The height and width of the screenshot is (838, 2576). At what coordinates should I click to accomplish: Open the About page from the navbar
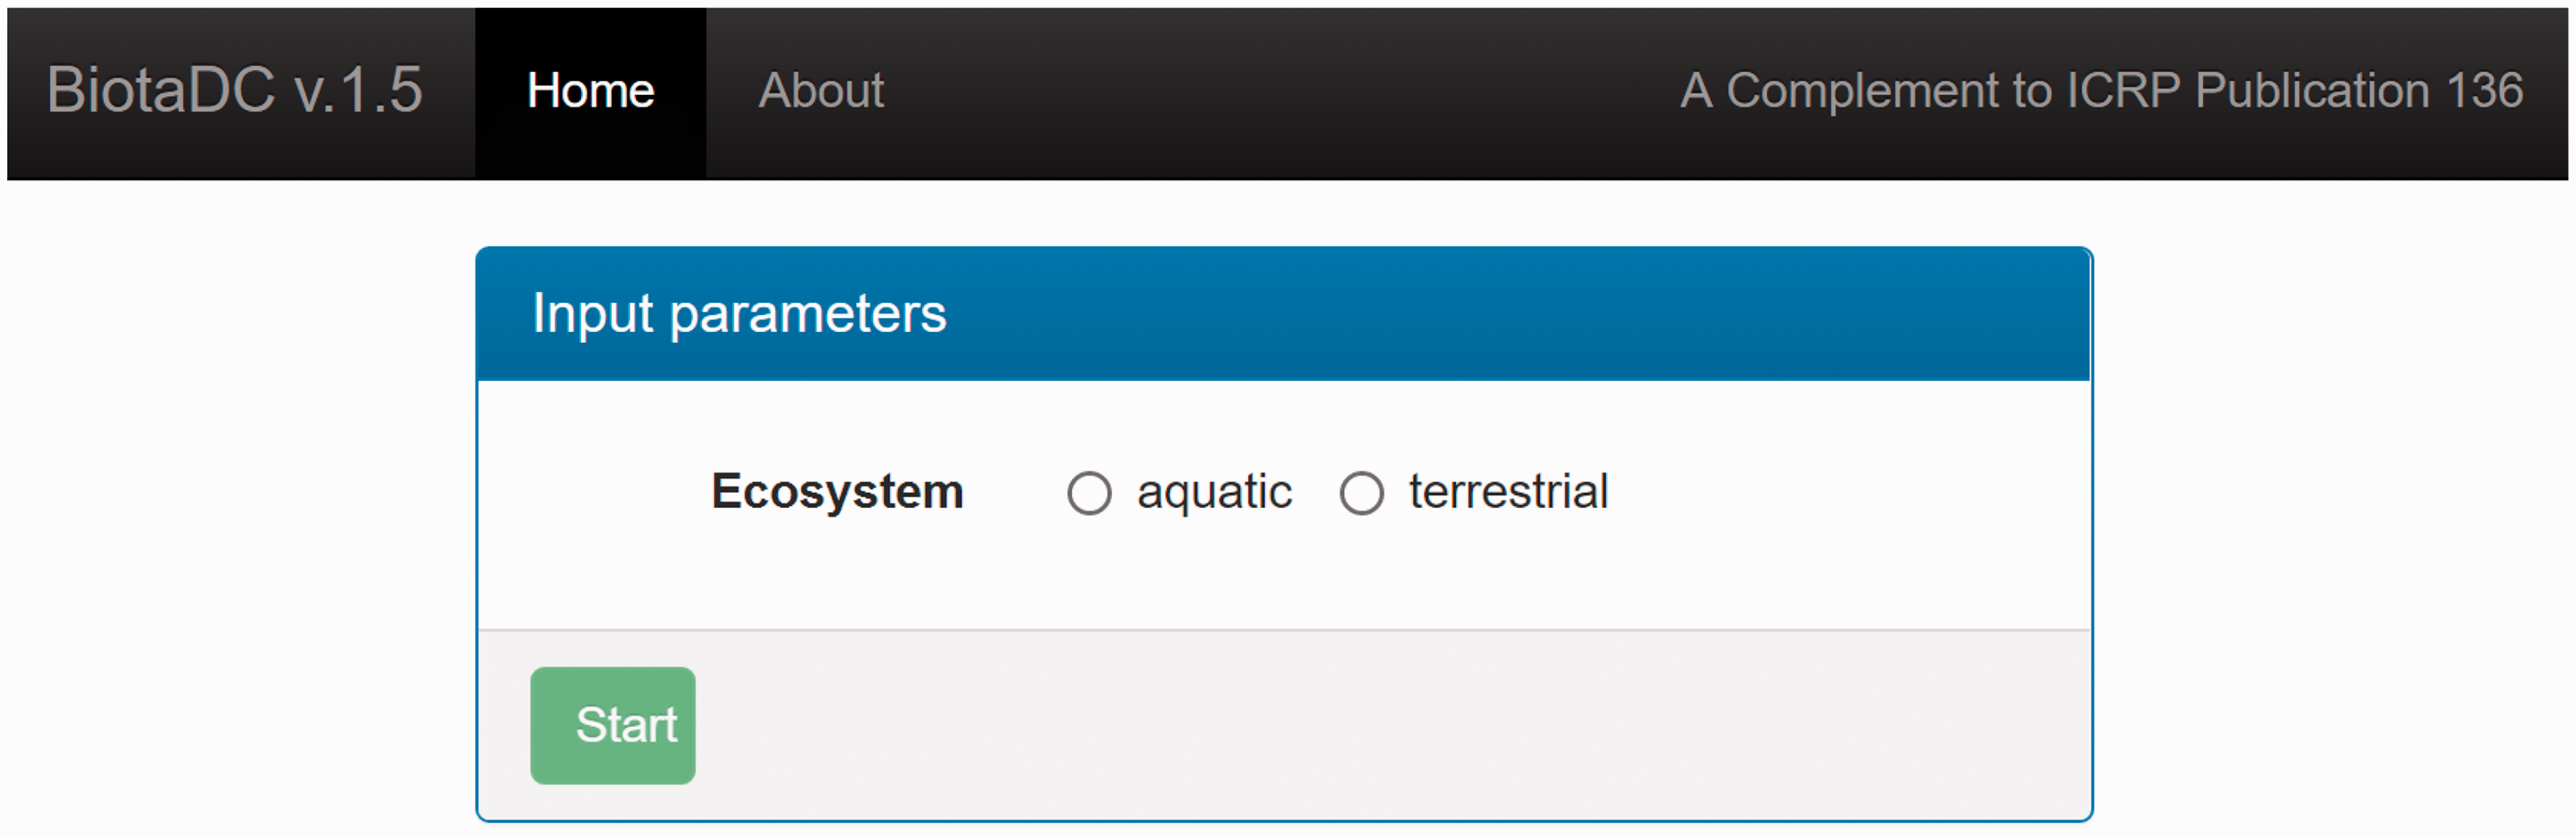coord(821,91)
